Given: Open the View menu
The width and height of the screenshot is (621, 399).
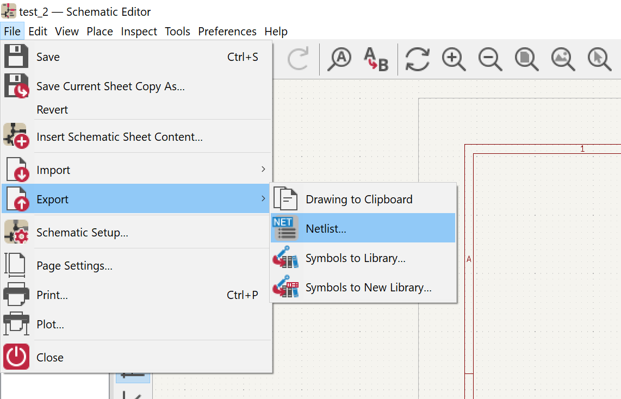Looking at the screenshot, I should click(x=66, y=32).
